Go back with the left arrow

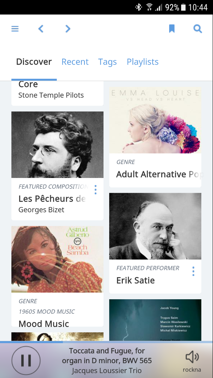click(41, 29)
